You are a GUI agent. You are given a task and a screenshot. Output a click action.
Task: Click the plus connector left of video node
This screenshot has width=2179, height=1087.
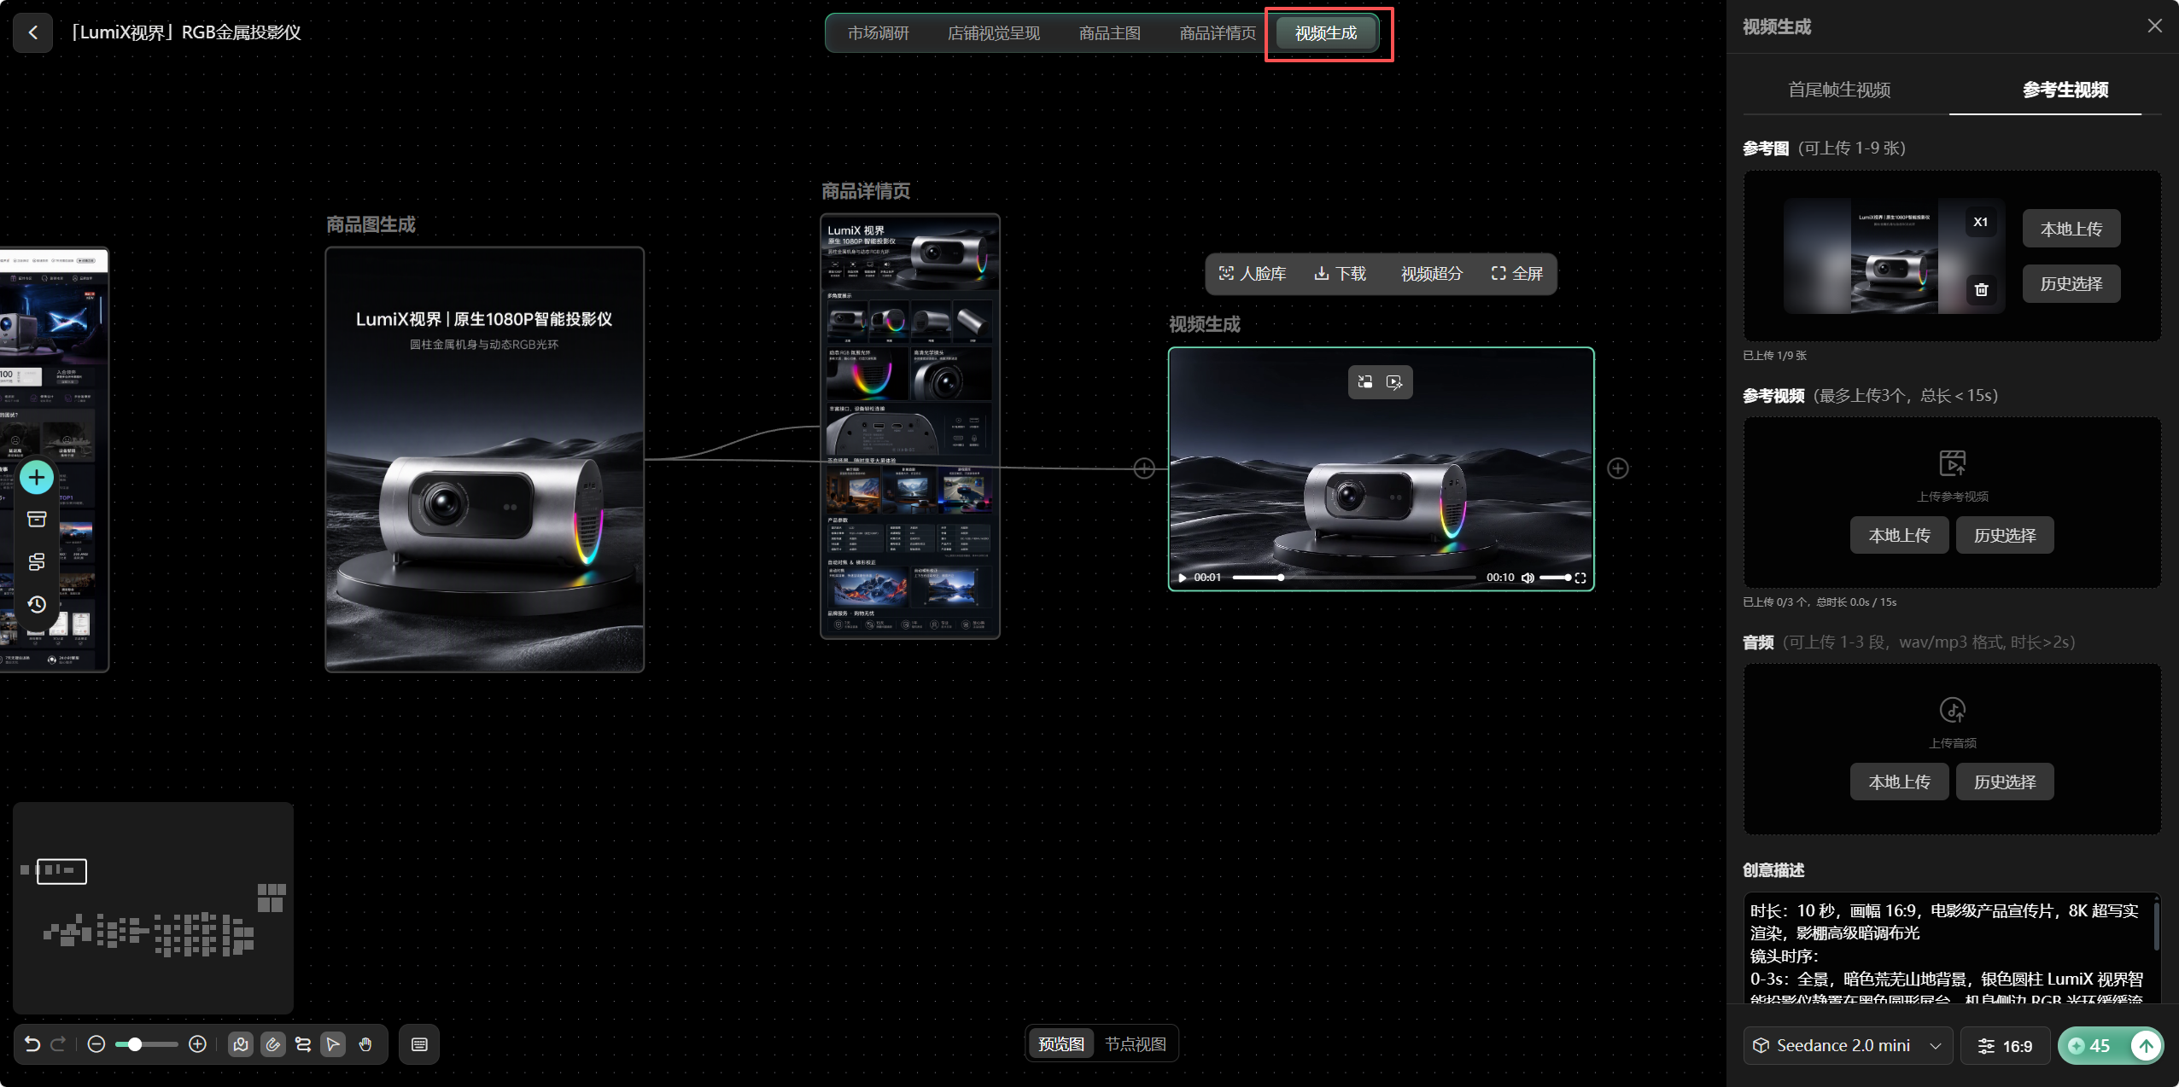[1145, 468]
